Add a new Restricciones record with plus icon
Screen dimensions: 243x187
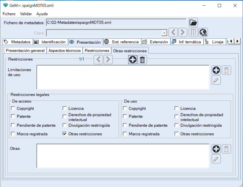(x=132, y=60)
